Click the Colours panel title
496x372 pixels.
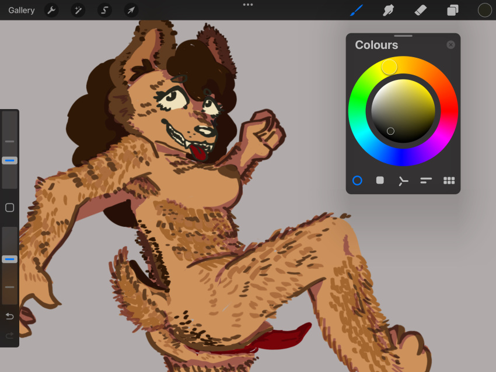(x=376, y=45)
